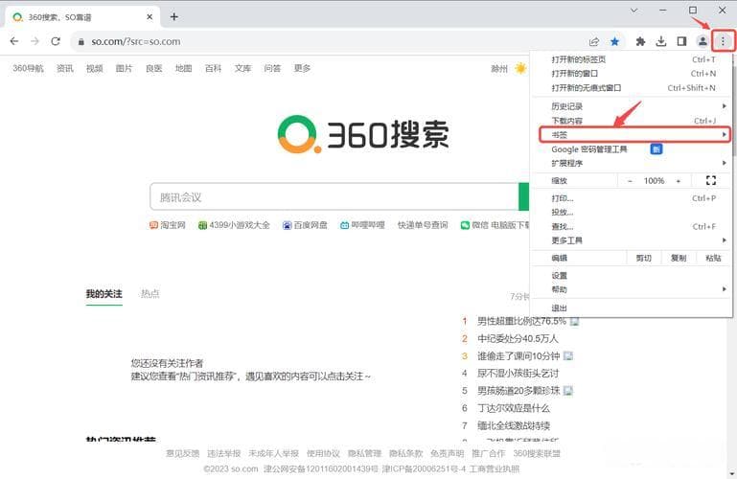
Task: Open the 图片 nav link
Action: click(124, 69)
